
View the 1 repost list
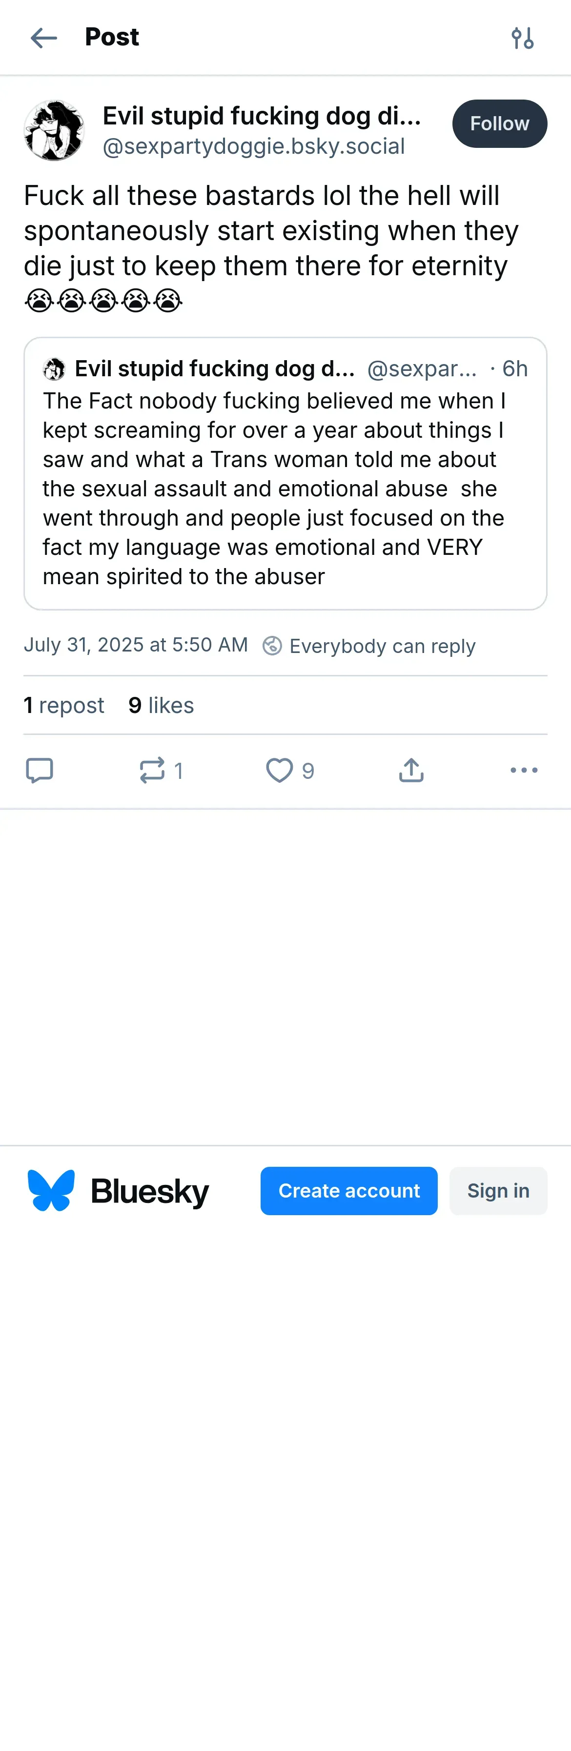(x=64, y=705)
